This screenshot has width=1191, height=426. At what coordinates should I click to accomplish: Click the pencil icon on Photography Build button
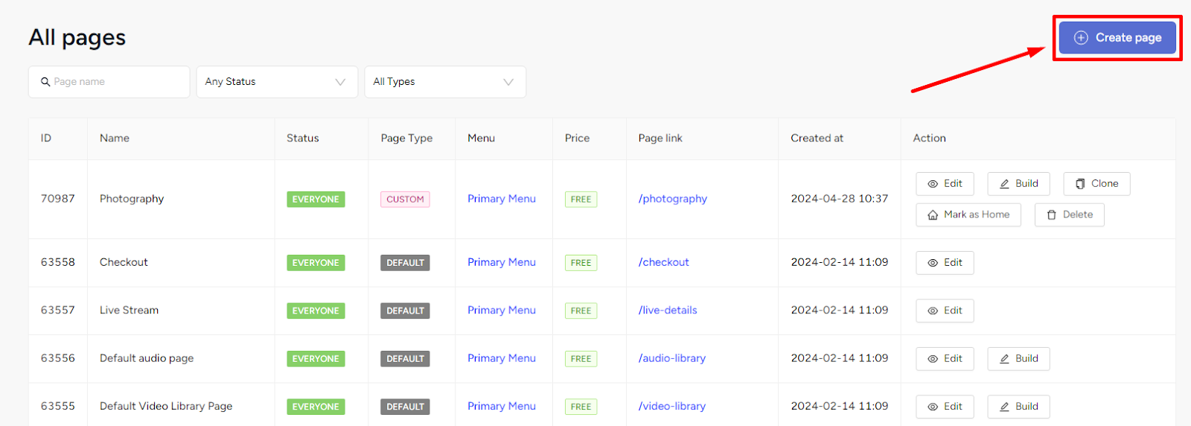tap(1004, 184)
